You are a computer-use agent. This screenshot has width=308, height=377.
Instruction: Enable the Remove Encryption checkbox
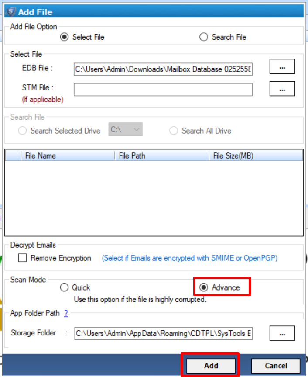pos(22,258)
